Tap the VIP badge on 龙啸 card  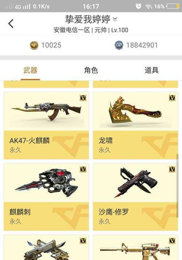coord(172,98)
